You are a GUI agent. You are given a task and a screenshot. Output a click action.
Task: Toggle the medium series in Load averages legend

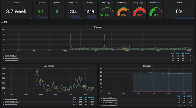[x=12, y=102]
